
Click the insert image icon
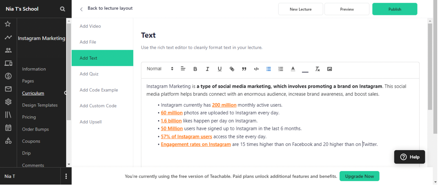click(329, 69)
